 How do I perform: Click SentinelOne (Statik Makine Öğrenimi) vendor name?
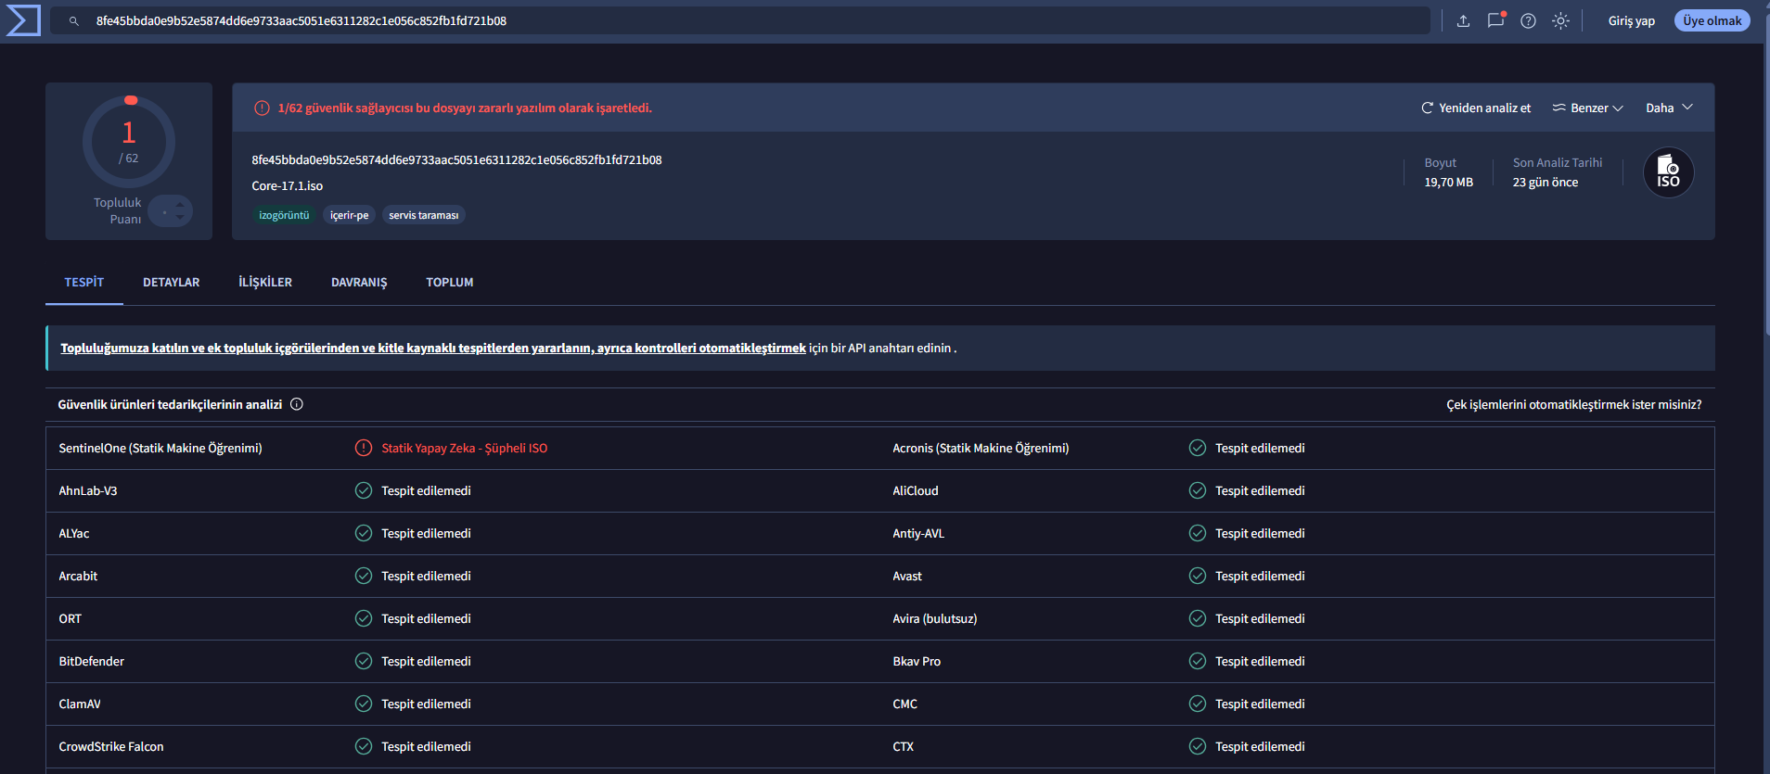pos(160,448)
